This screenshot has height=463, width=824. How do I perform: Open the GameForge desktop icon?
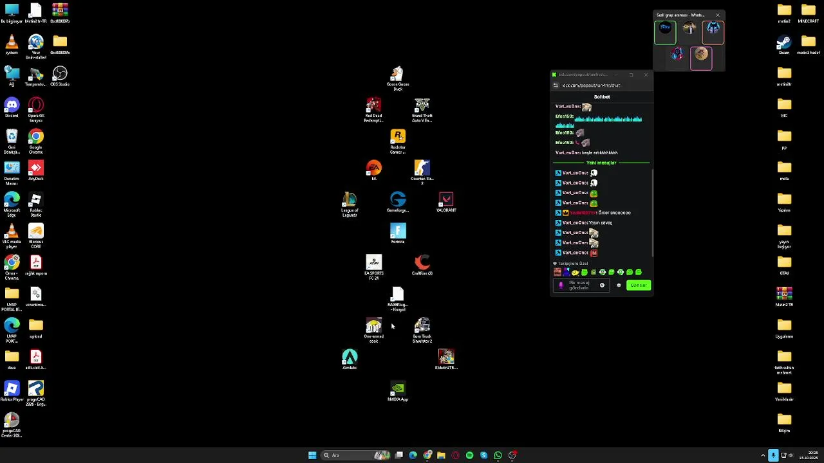click(x=398, y=203)
